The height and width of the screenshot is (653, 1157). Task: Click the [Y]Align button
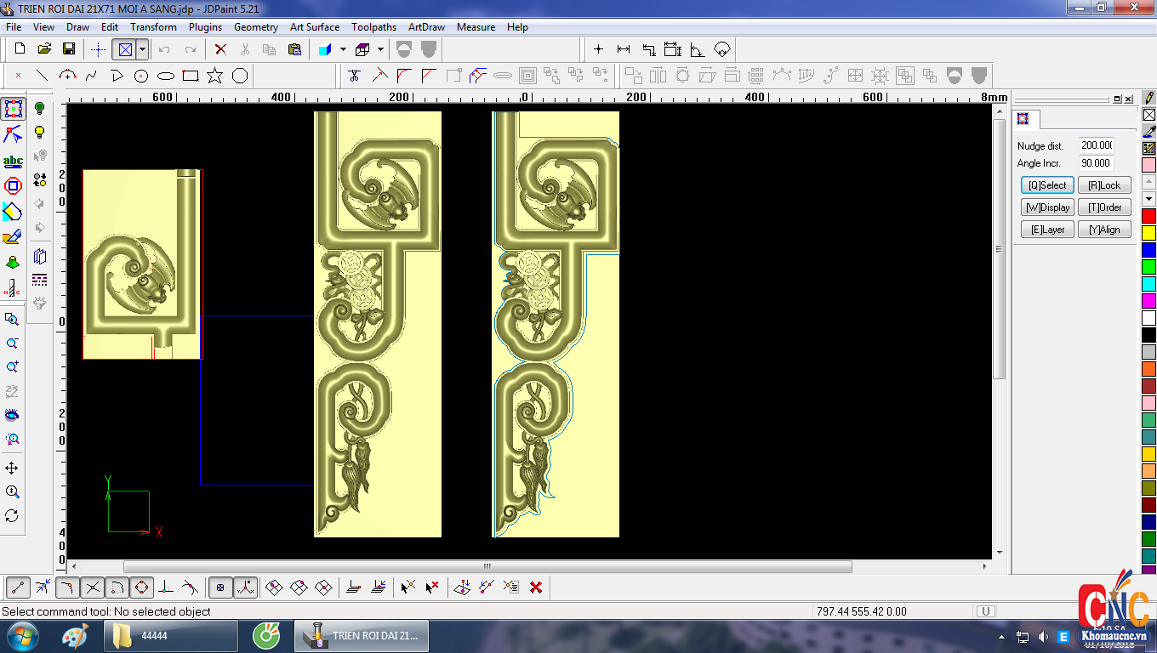(1104, 230)
